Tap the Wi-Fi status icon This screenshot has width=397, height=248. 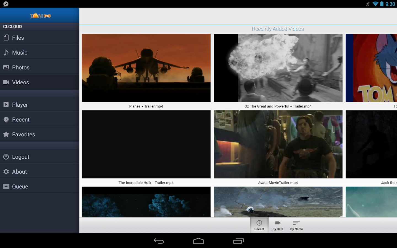click(375, 4)
